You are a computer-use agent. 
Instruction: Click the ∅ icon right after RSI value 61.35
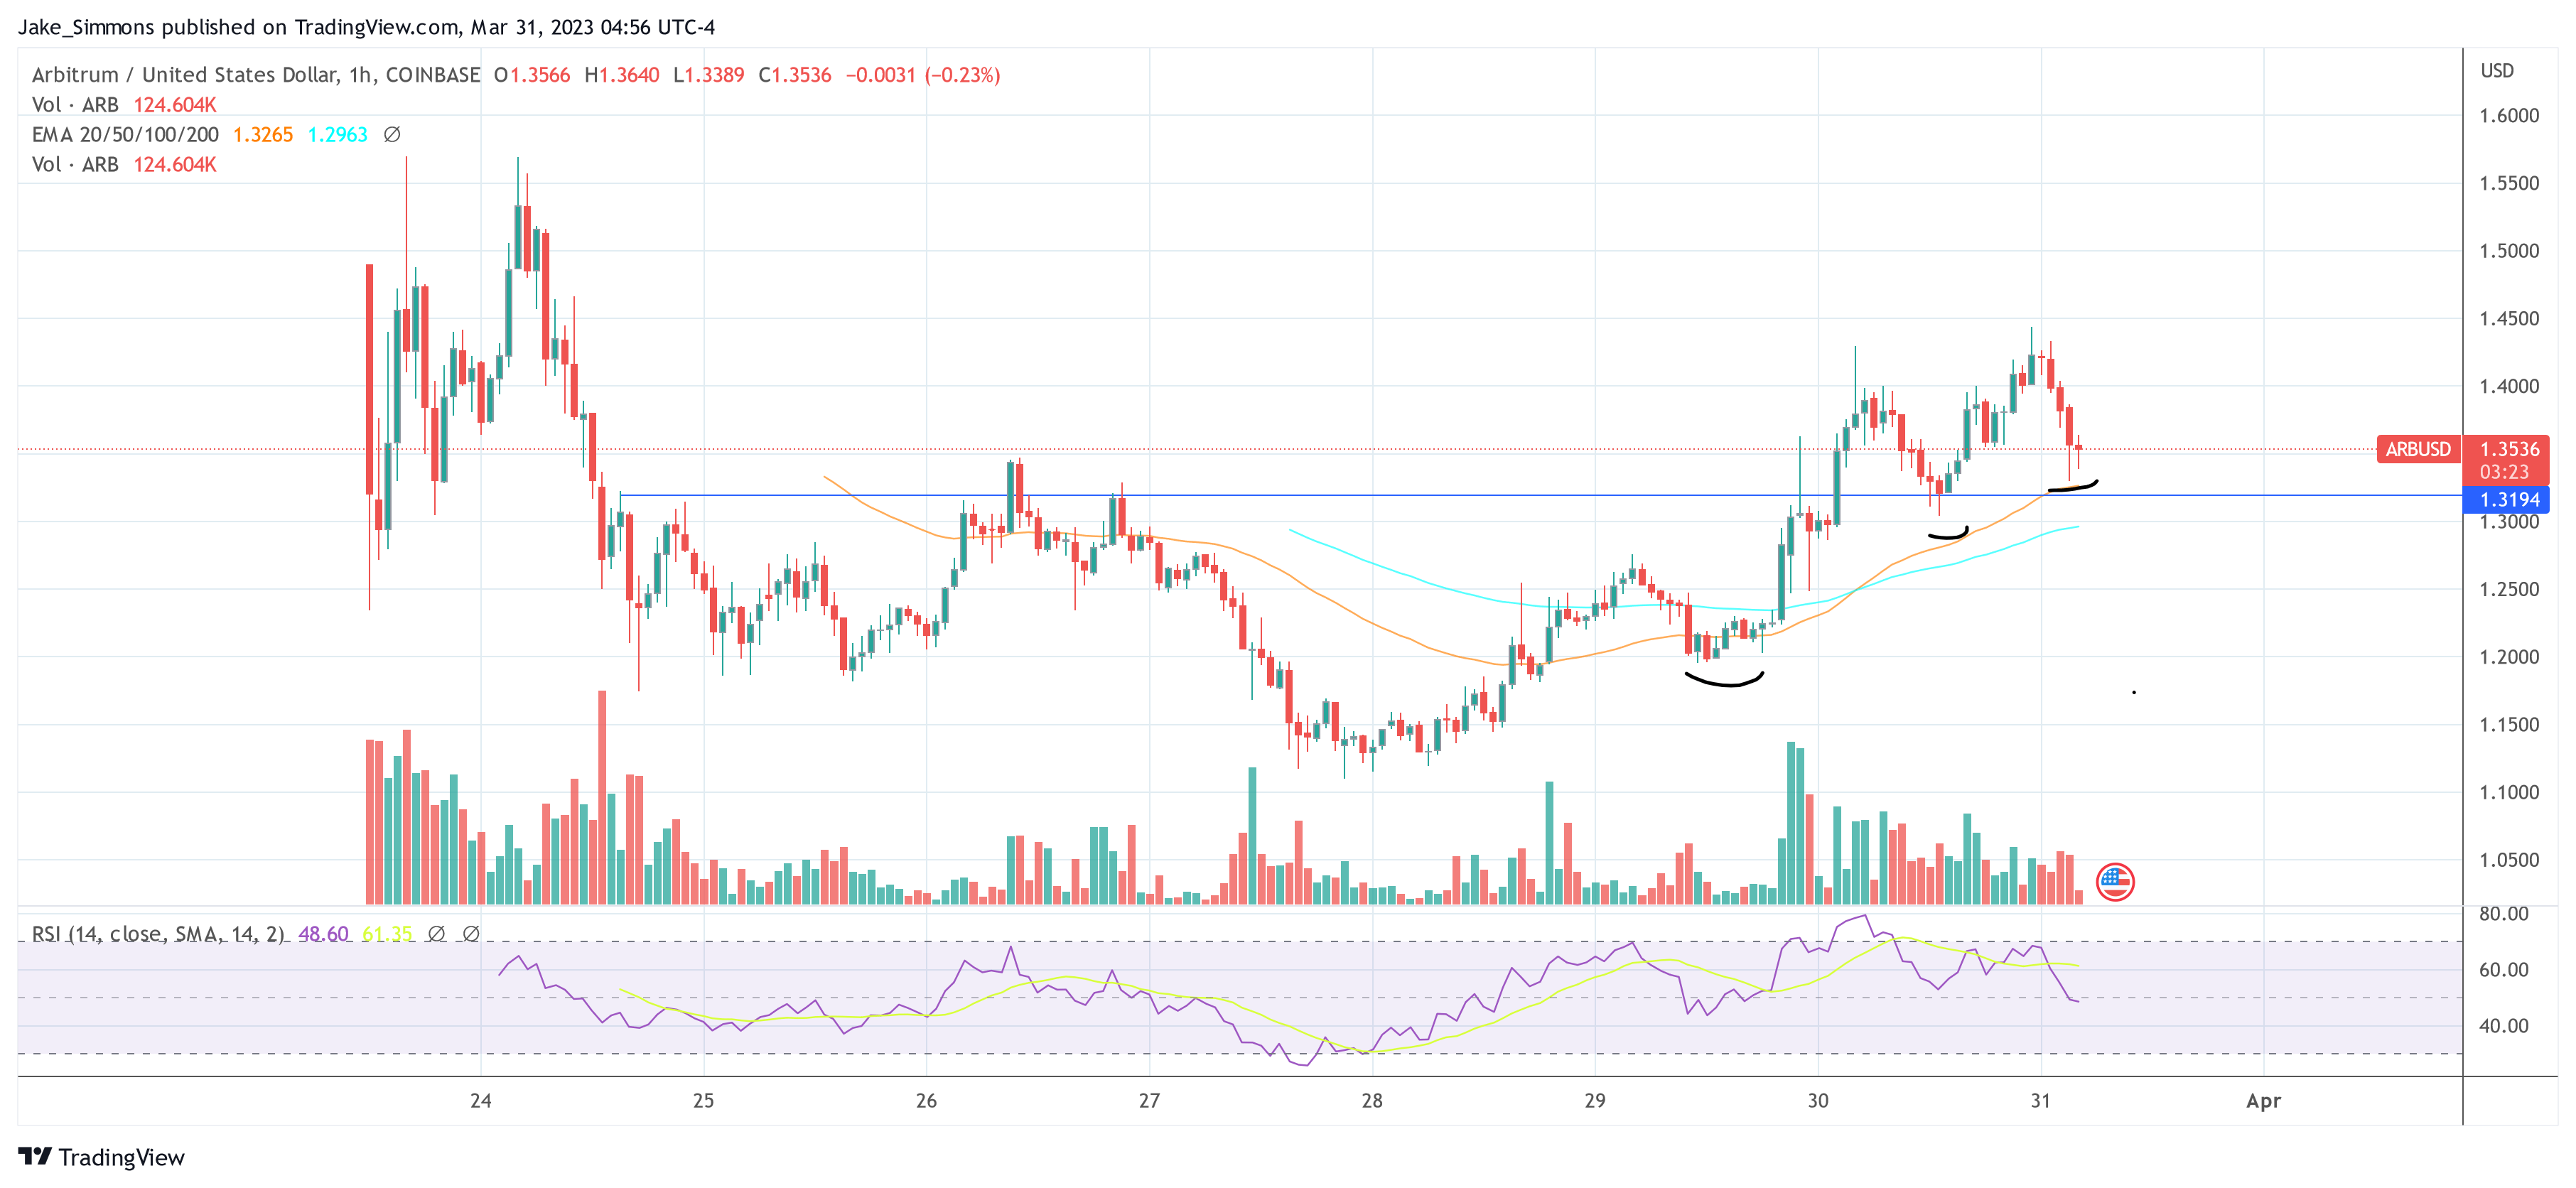click(436, 934)
